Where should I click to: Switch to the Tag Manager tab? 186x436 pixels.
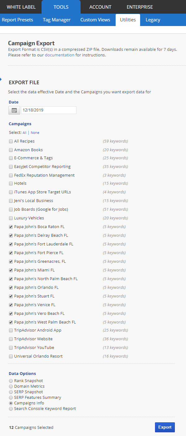point(57,20)
